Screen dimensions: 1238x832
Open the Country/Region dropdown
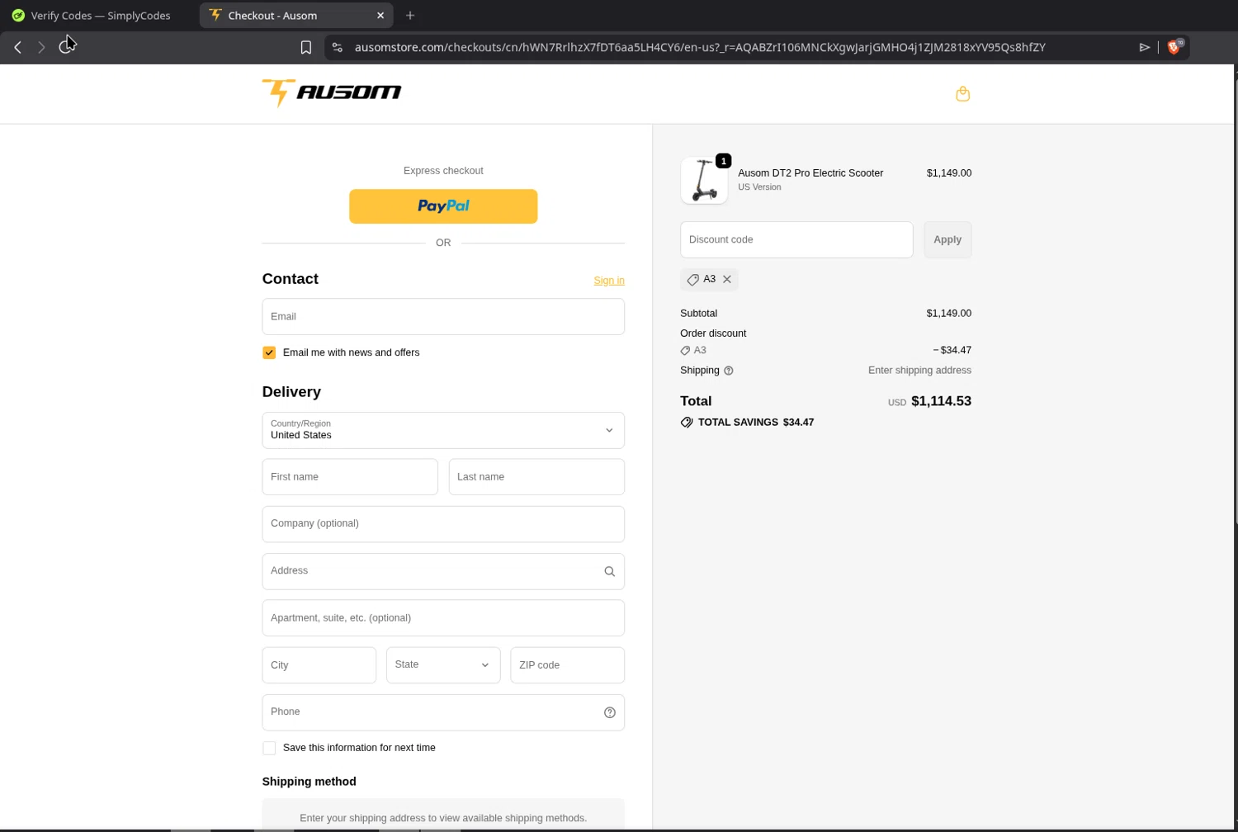point(443,430)
